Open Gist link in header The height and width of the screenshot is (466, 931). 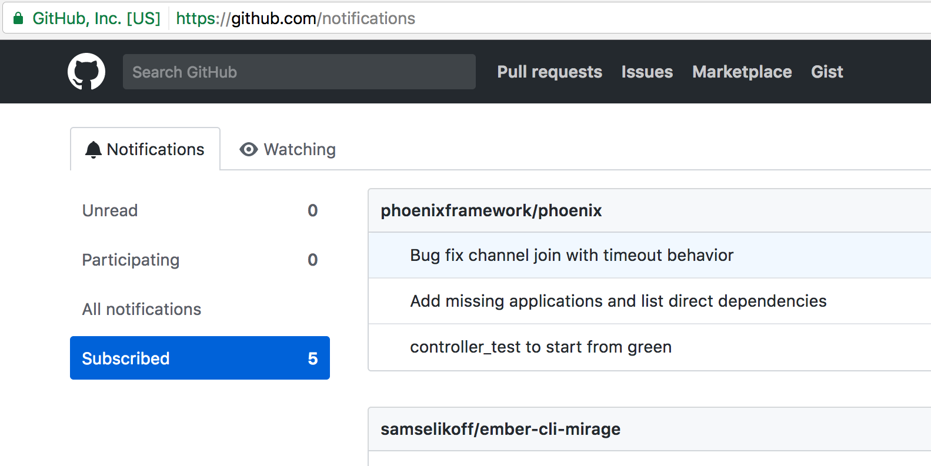pos(827,72)
